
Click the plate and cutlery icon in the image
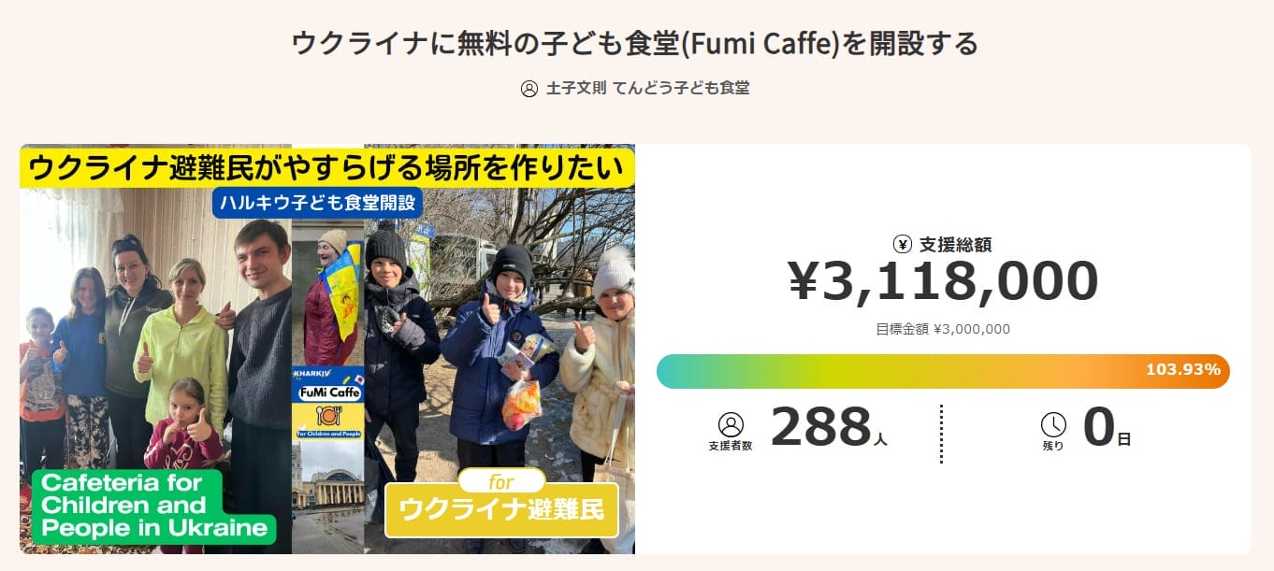click(x=327, y=415)
